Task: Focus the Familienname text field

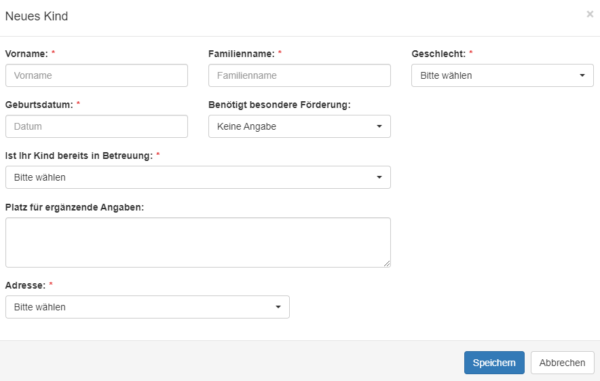Action: click(299, 75)
